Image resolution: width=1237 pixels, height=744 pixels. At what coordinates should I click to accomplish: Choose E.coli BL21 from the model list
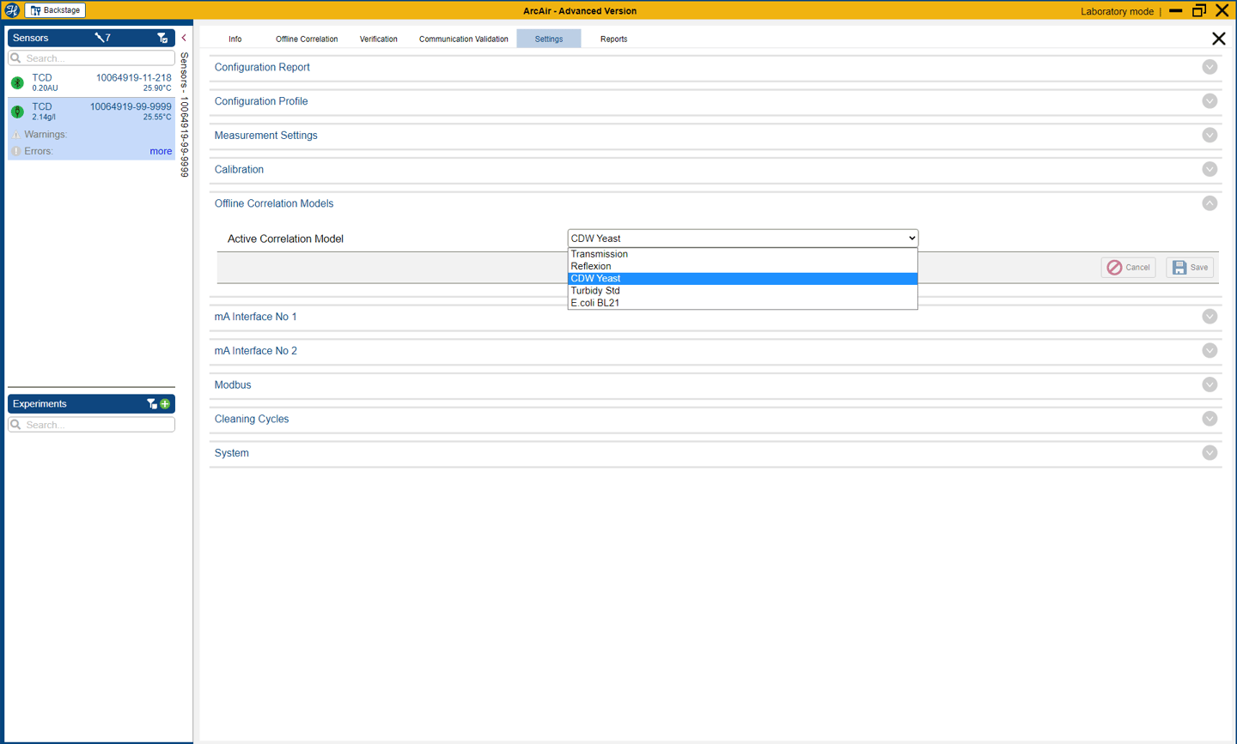tap(742, 303)
